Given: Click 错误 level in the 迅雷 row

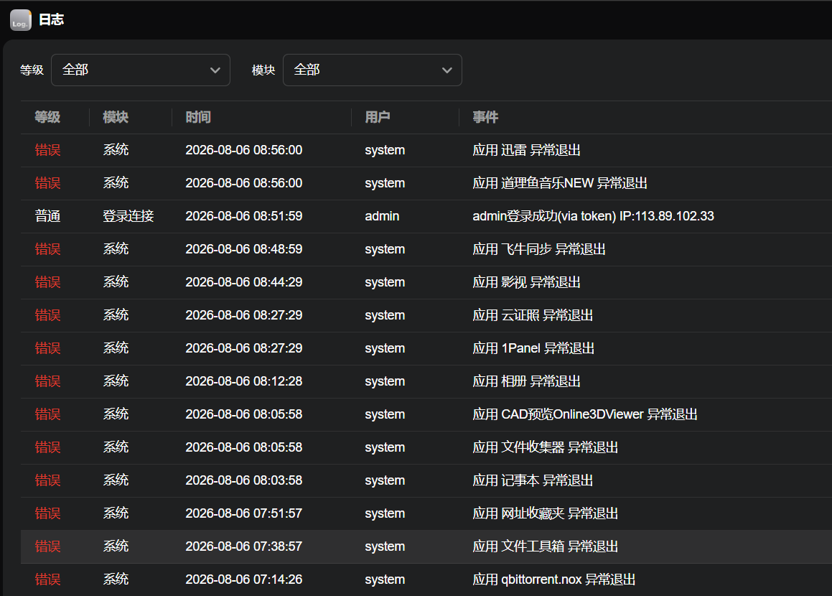Looking at the screenshot, I should pos(48,150).
